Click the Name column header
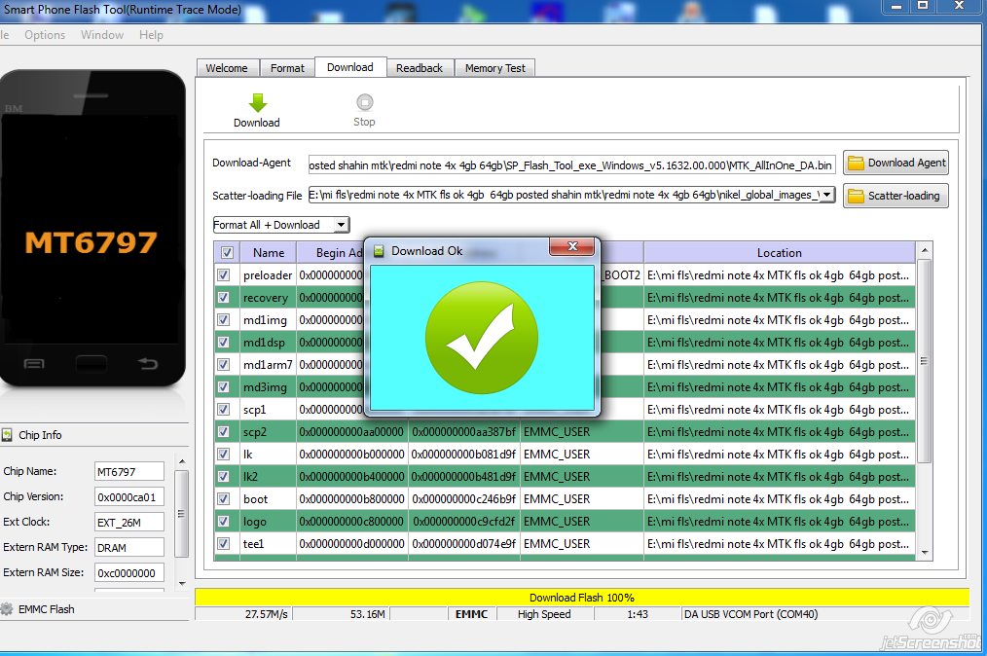The image size is (987, 656). tap(268, 252)
